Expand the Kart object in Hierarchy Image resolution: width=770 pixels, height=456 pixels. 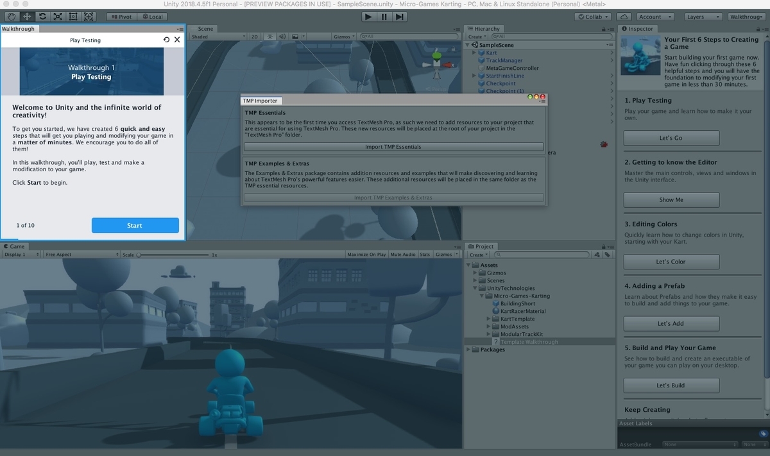point(474,53)
